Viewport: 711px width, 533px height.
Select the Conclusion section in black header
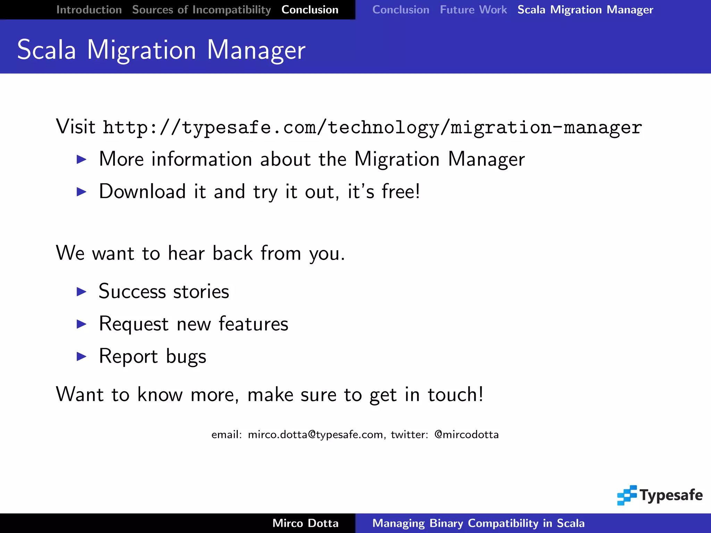pyautogui.click(x=310, y=10)
